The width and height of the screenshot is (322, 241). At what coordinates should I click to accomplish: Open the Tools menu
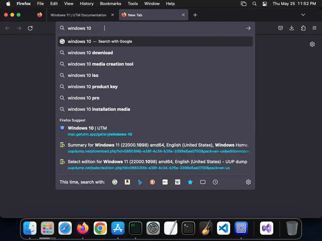(x=133, y=3)
